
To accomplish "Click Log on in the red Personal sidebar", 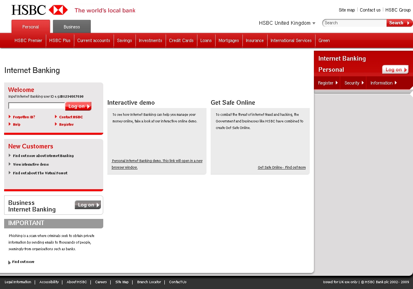I will [x=395, y=70].
